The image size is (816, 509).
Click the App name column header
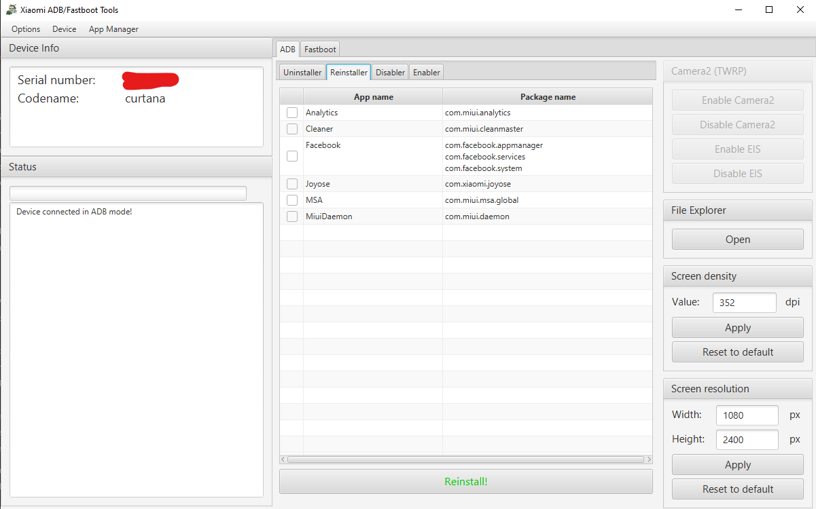[x=373, y=97]
